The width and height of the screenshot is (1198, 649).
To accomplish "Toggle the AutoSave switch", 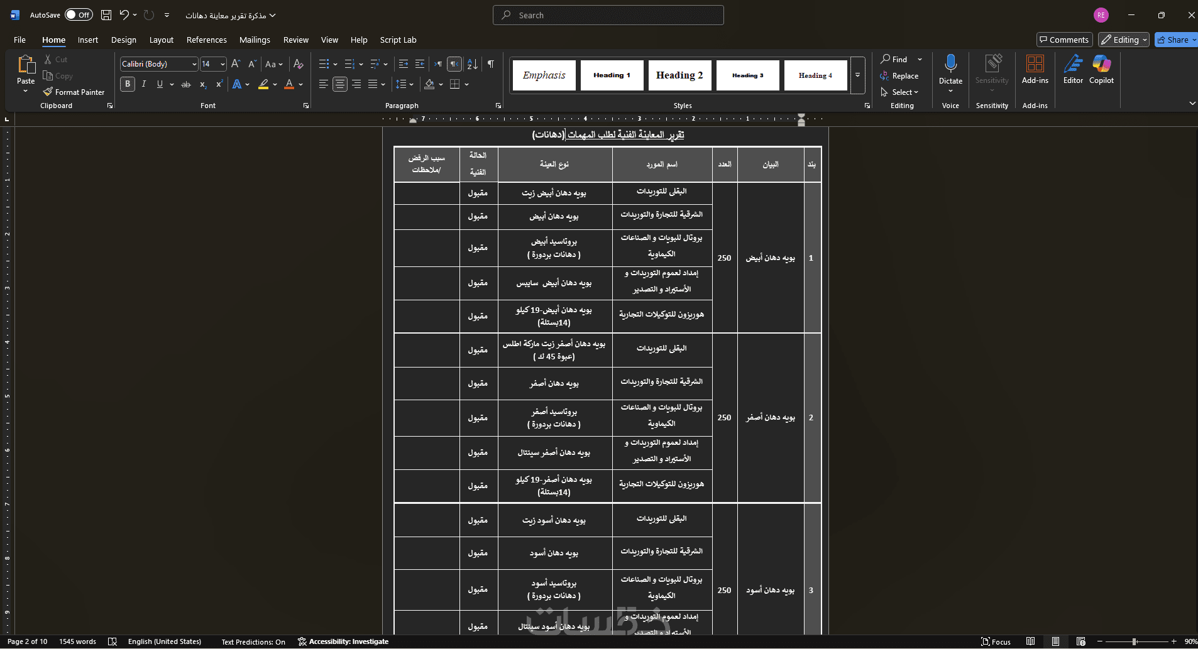I will click(x=79, y=15).
